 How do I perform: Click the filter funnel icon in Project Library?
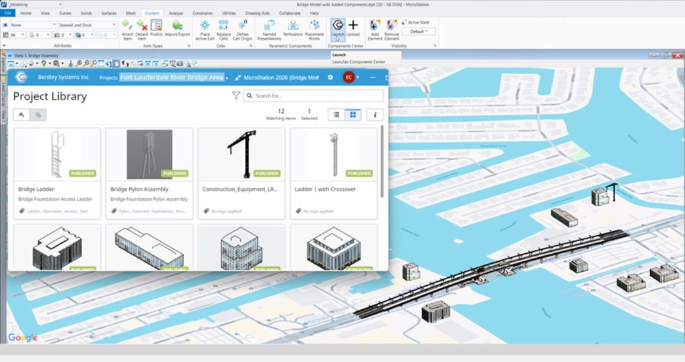point(236,96)
